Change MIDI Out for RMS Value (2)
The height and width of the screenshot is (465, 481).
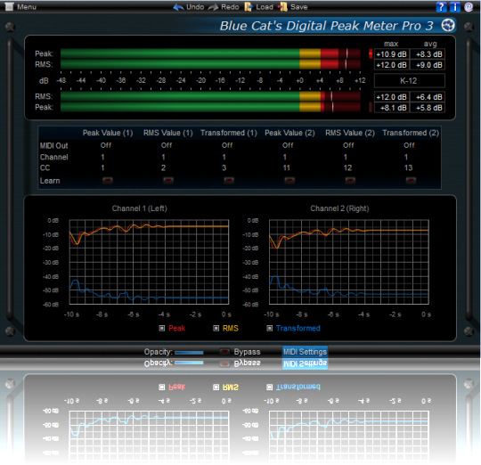(x=348, y=145)
